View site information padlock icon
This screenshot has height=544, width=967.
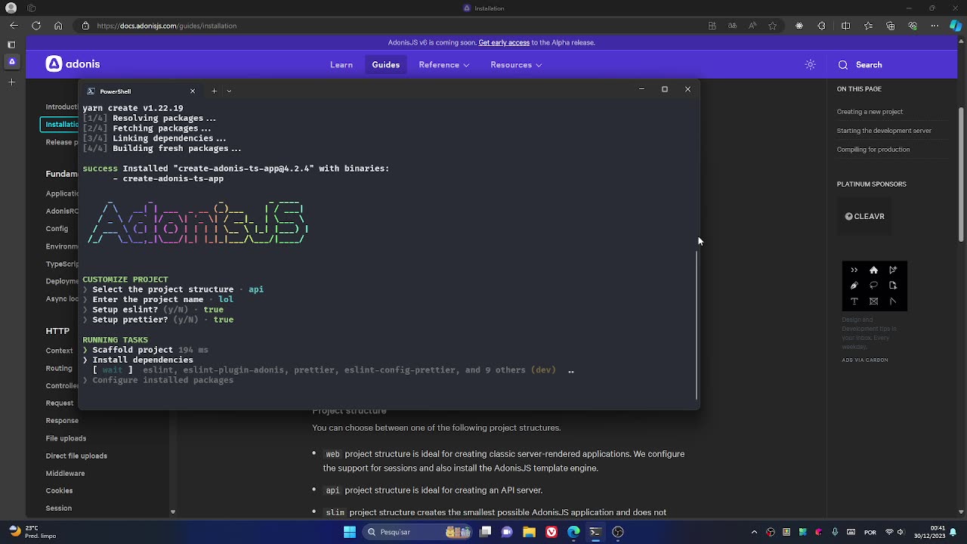(x=86, y=26)
